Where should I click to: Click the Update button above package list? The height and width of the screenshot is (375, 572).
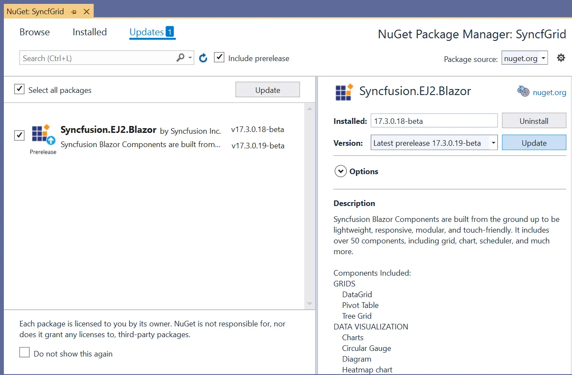[x=268, y=89]
